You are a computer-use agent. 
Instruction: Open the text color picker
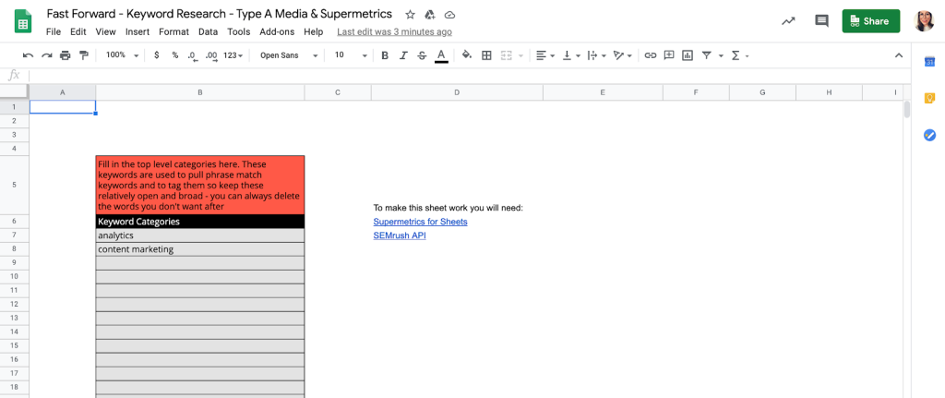coord(441,55)
